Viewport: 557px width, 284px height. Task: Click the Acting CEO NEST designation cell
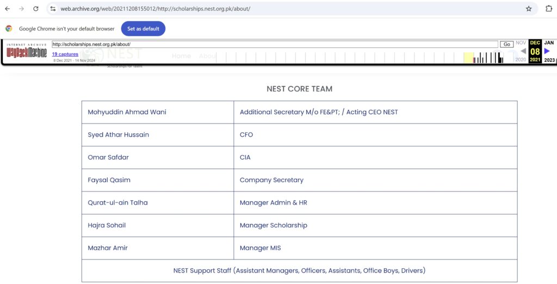point(375,112)
